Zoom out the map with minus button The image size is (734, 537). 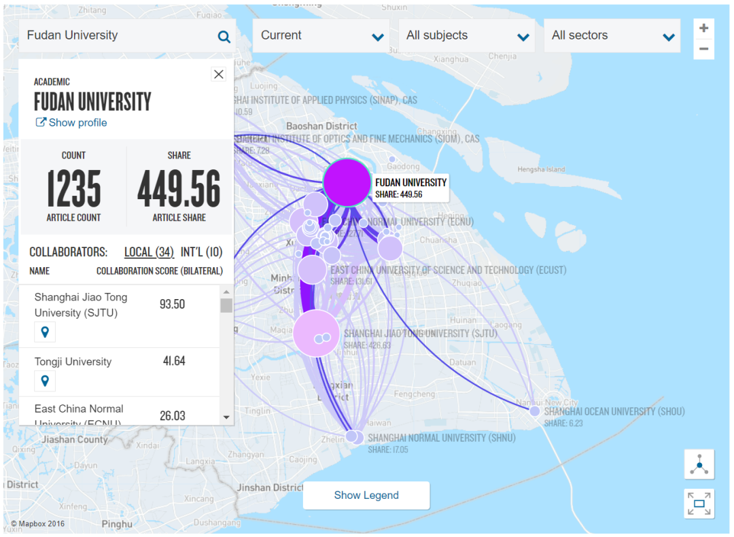(x=703, y=49)
